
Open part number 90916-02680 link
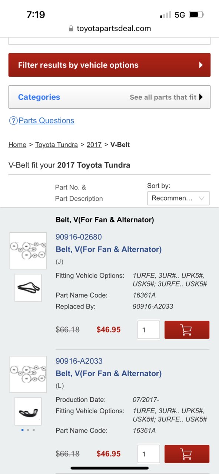(79, 237)
